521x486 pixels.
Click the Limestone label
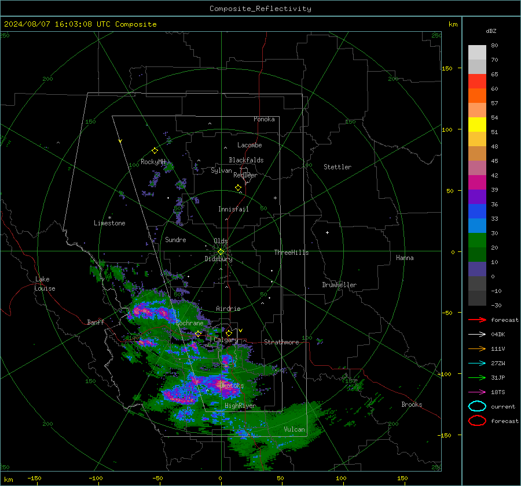pyautogui.click(x=109, y=223)
